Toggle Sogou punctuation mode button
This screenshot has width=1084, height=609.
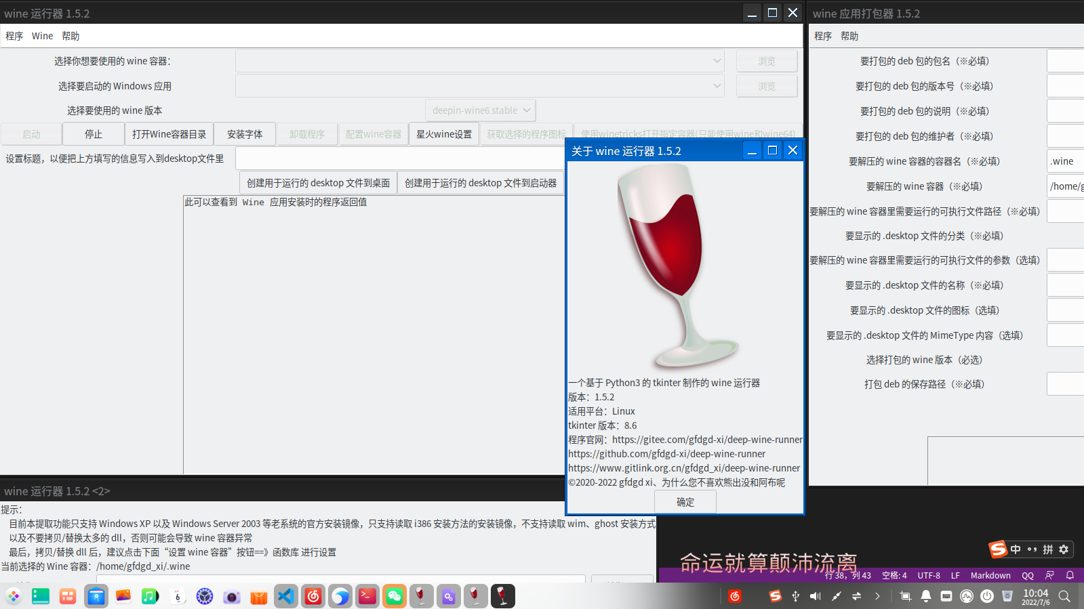pyautogui.click(x=1032, y=549)
